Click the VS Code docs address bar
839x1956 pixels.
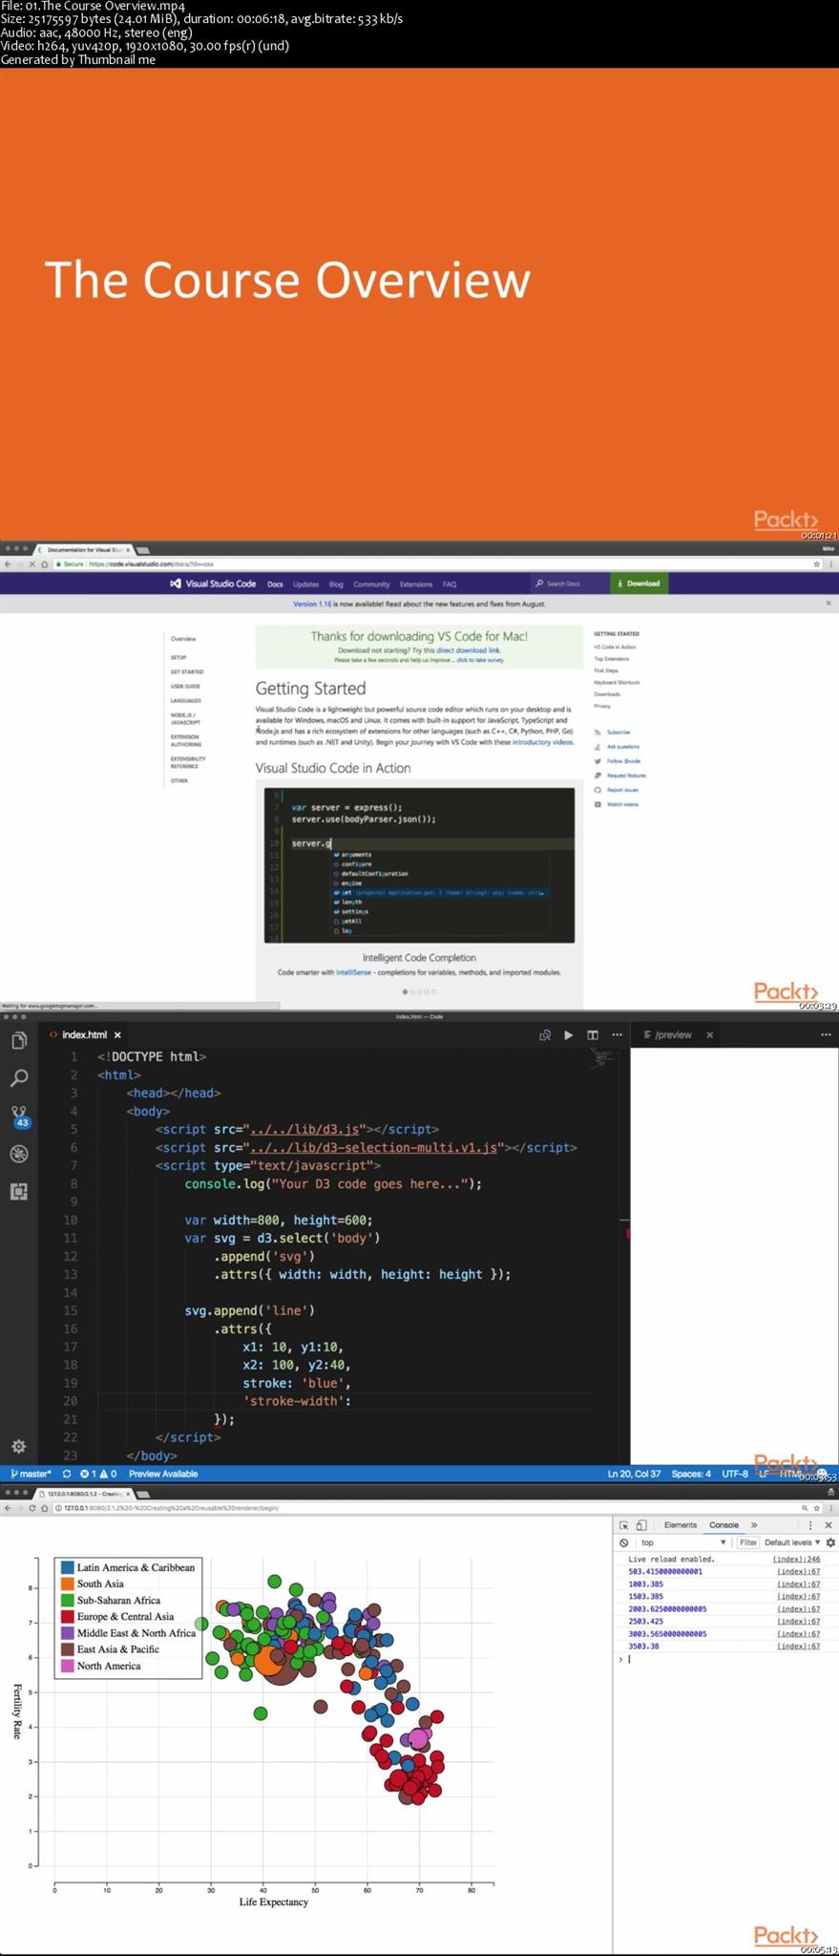tap(430, 563)
